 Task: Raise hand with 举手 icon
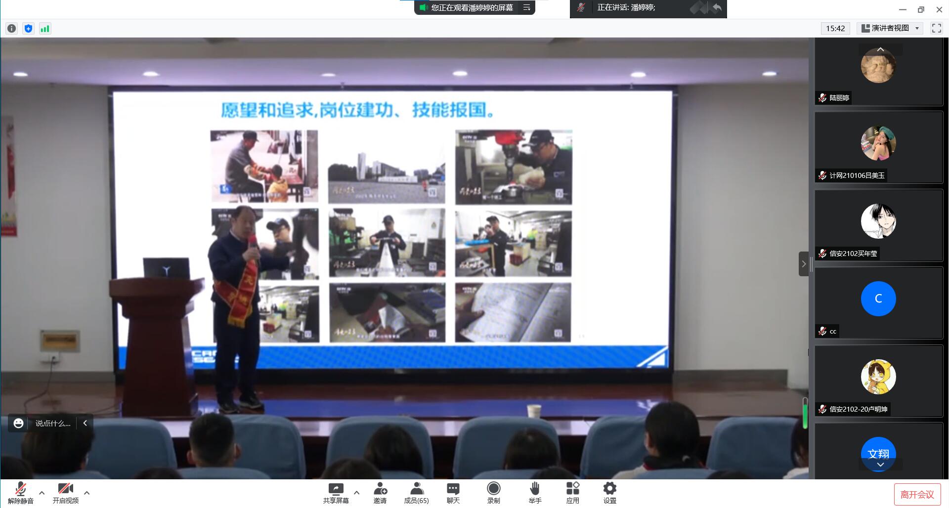(x=535, y=493)
